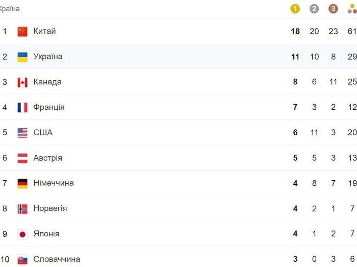Click the France flag icon
The width and height of the screenshot is (357, 267).
pos(22,108)
